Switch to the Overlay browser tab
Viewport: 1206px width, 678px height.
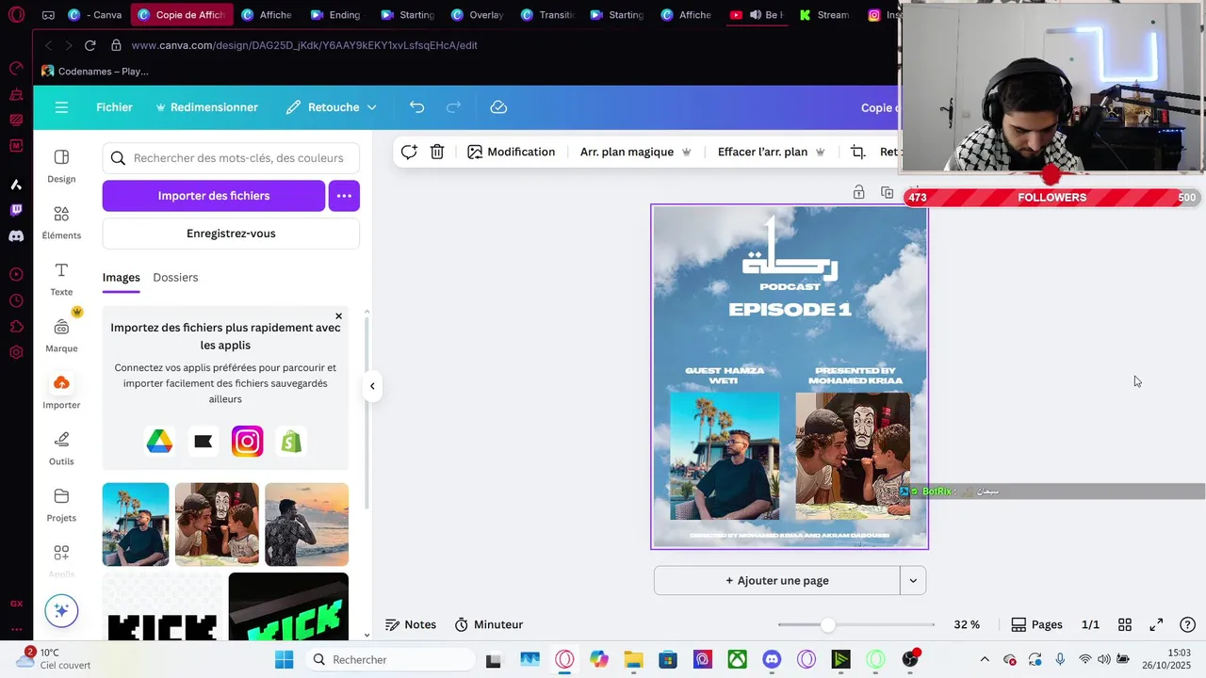pos(478,15)
